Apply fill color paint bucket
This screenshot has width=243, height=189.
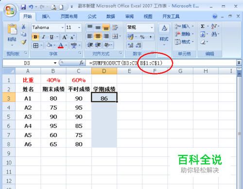coord(49,45)
